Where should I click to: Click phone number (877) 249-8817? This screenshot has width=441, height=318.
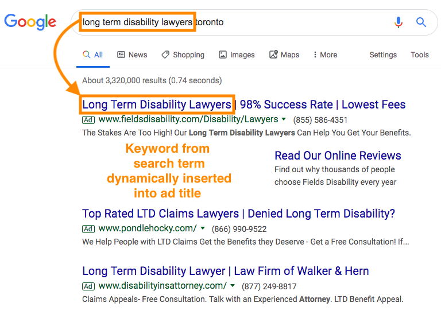point(269,286)
